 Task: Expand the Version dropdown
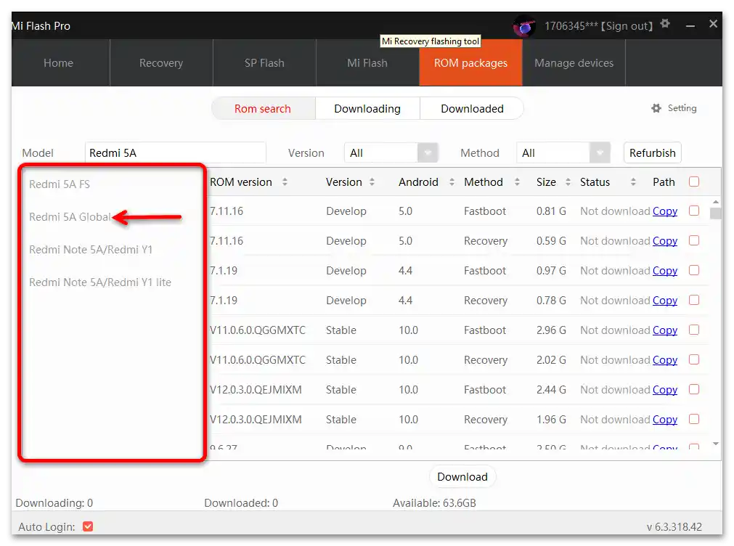click(428, 152)
